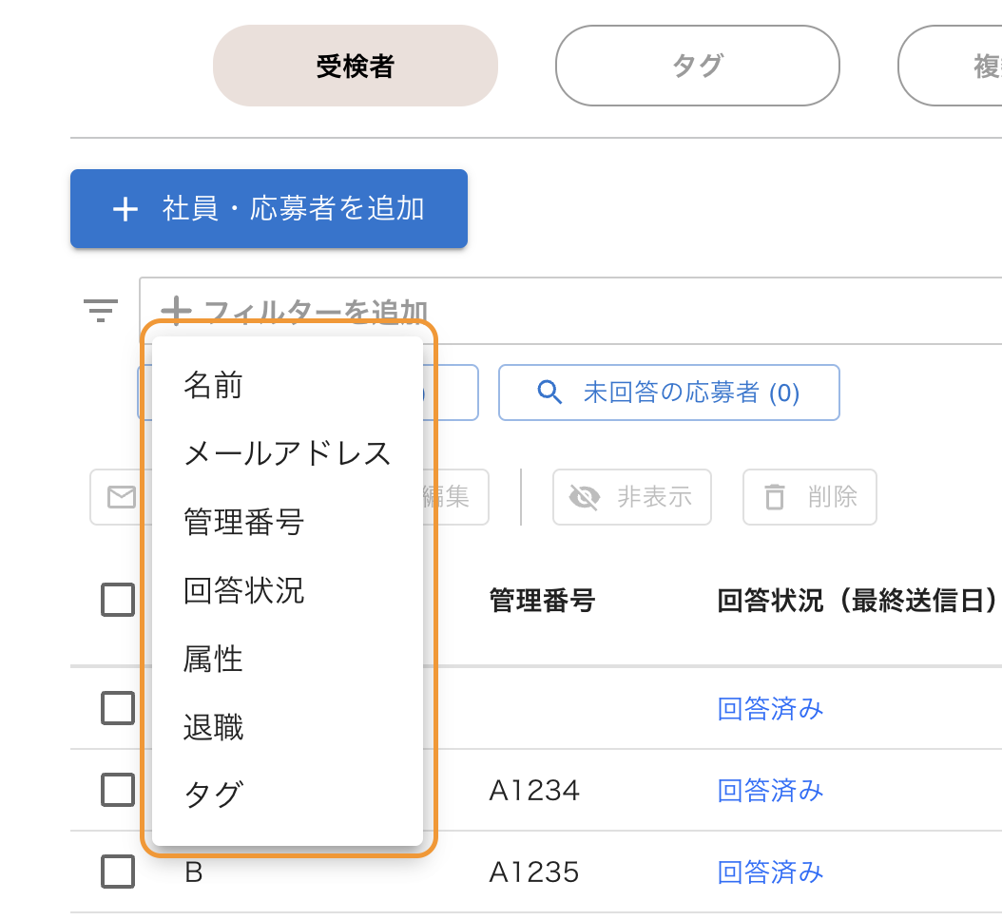Image resolution: width=1002 pixels, height=920 pixels.
Task: Click the plus icon on the add button
Action: point(125,209)
